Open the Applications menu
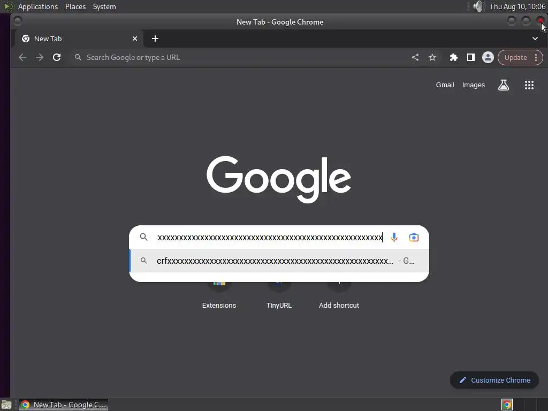Viewport: 548px width, 411px height. pyautogui.click(x=38, y=6)
